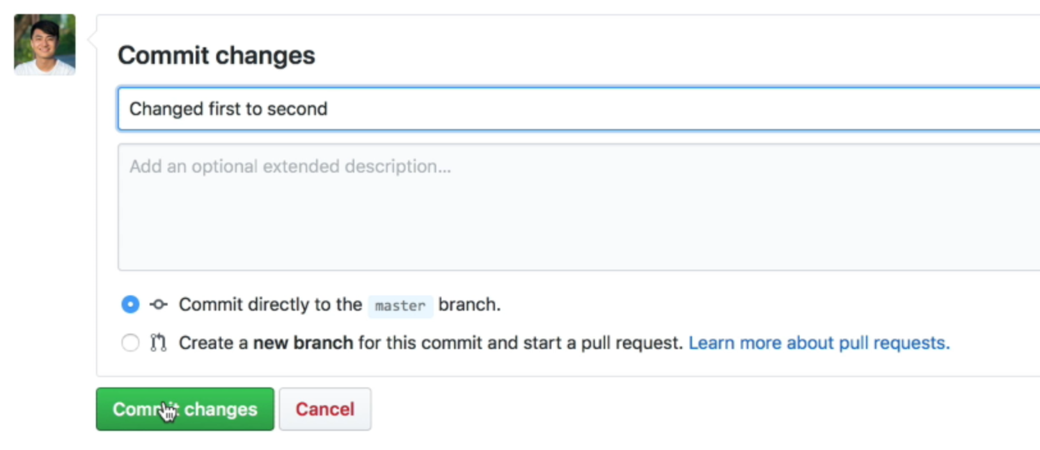Click the Commit changes heading
The height and width of the screenshot is (450, 1040).
pos(216,56)
